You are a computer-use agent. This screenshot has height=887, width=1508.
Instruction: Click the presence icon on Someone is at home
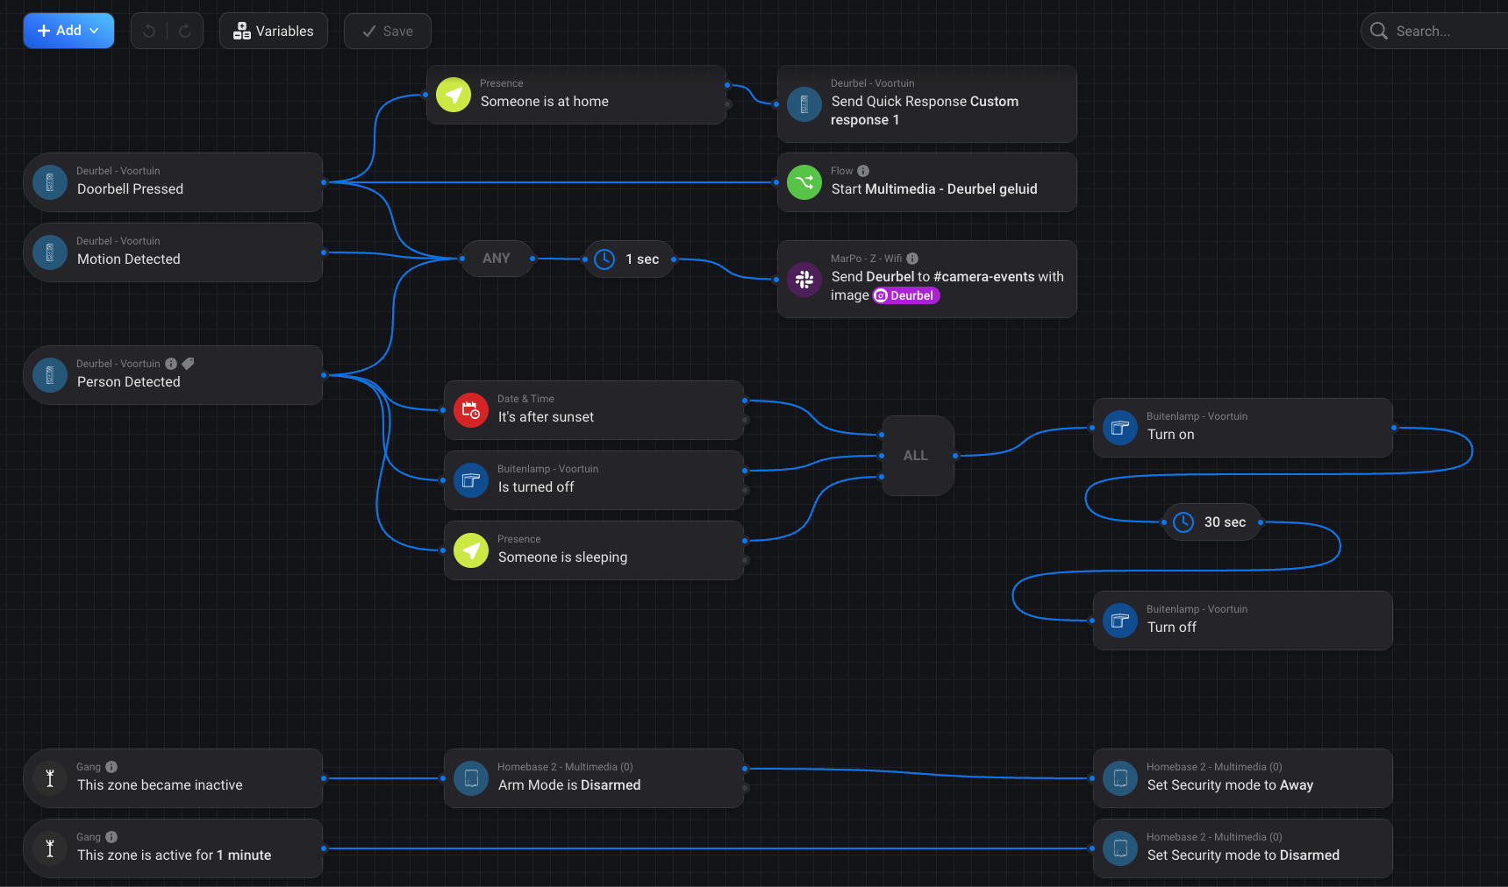[x=454, y=95]
